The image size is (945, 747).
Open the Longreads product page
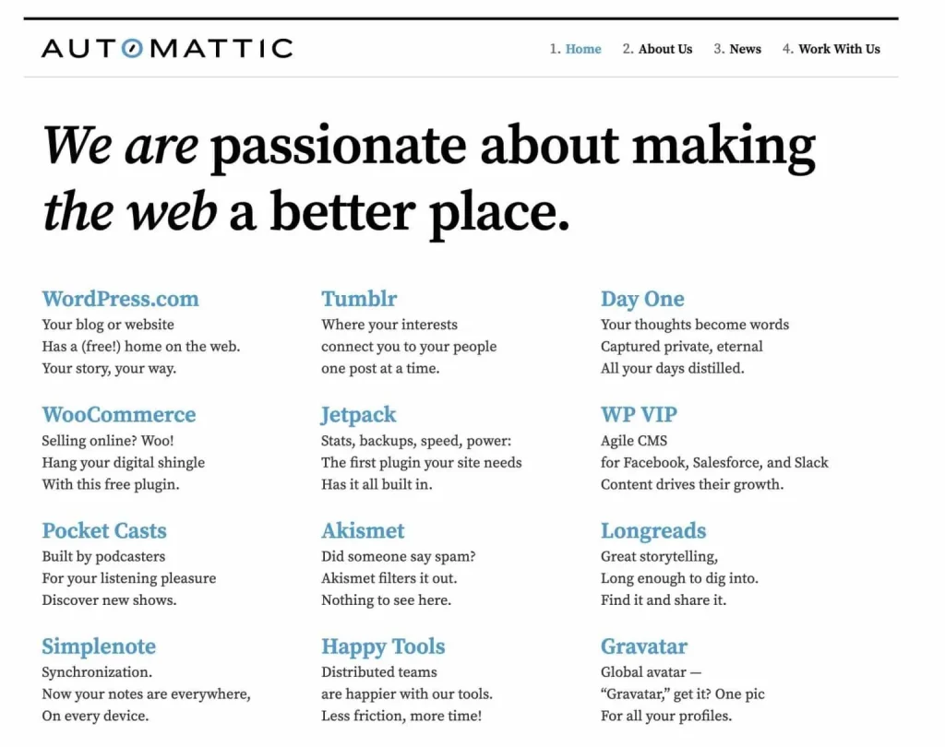click(653, 531)
